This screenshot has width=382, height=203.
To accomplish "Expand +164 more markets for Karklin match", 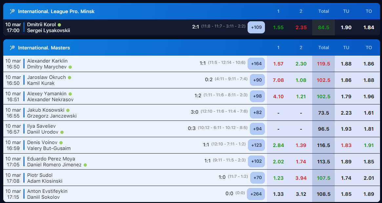I will click(x=256, y=64).
